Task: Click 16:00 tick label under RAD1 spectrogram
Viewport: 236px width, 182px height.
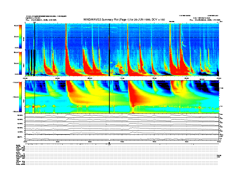Action: coord(154,78)
